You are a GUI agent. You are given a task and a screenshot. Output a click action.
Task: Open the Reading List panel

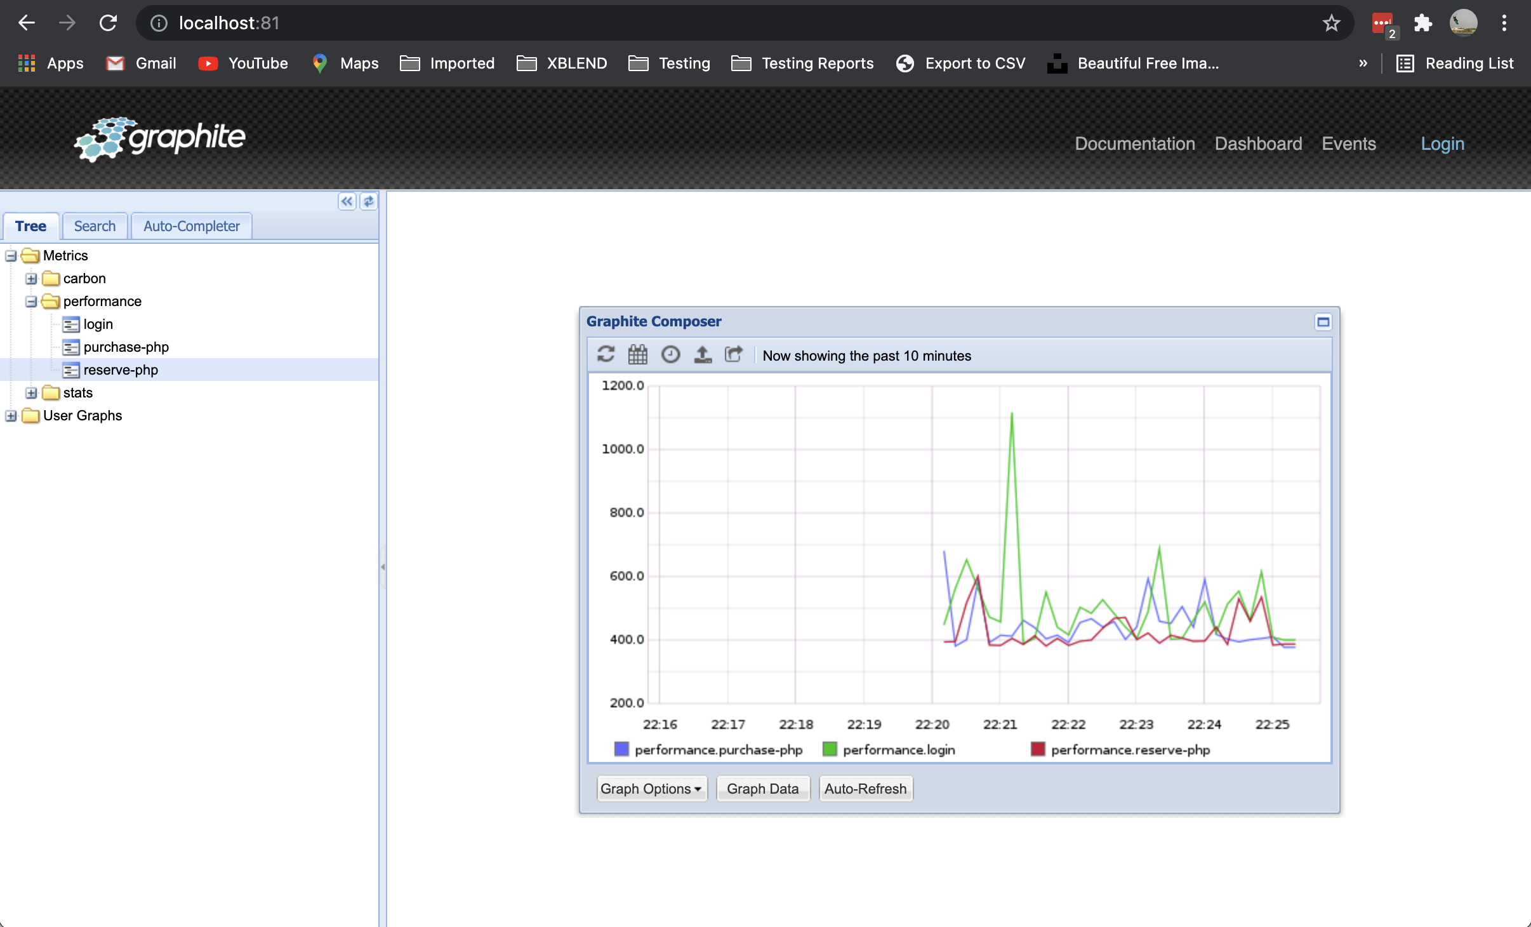tap(1455, 63)
